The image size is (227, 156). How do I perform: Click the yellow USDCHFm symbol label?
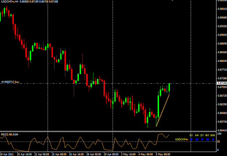pyautogui.click(x=182, y=140)
